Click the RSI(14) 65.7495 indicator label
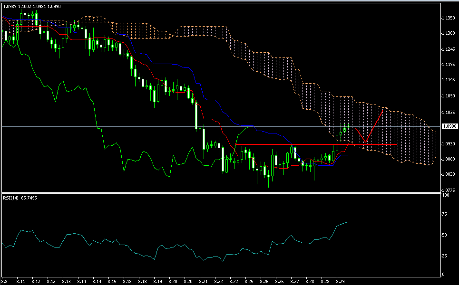Image resolution: width=459 pixels, height=285 pixels. point(20,198)
